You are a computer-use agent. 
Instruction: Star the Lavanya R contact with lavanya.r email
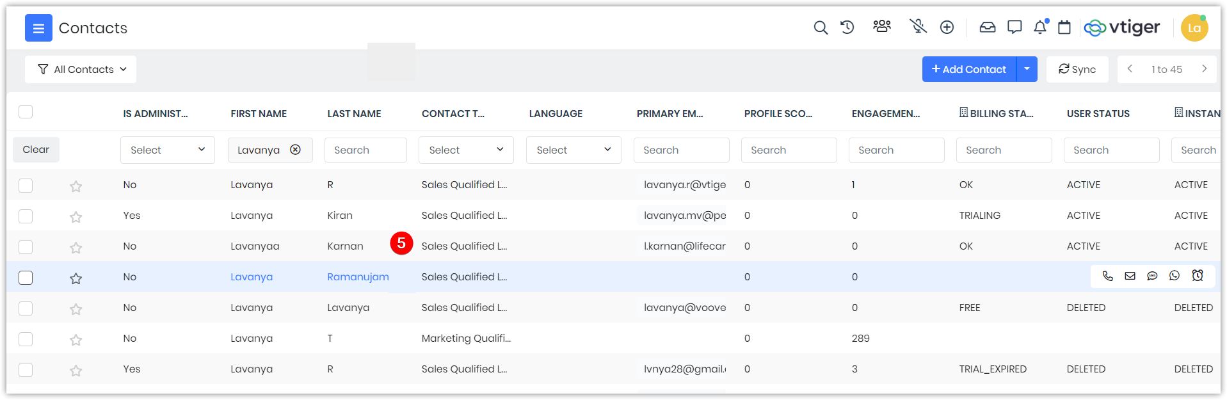[x=76, y=186]
